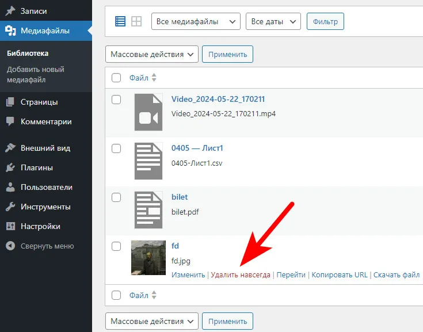Open the Пользователи menu
The image size is (423, 332).
click(x=46, y=187)
